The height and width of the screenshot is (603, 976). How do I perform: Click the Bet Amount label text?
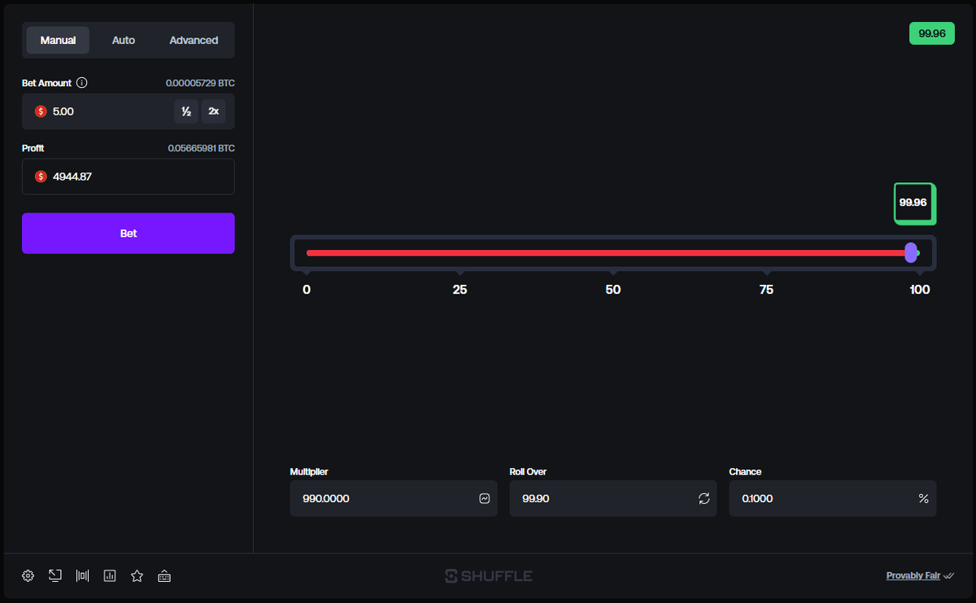46,83
